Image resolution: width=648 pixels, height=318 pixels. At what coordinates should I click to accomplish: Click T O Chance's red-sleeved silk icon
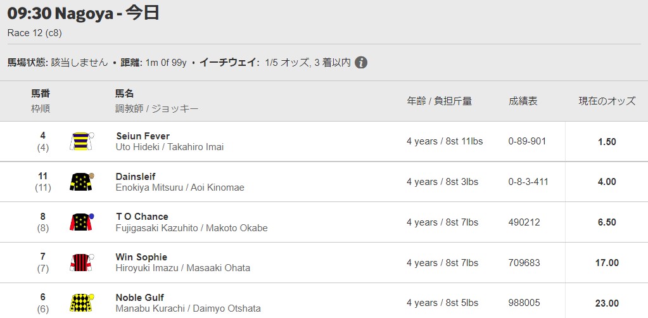(82, 222)
